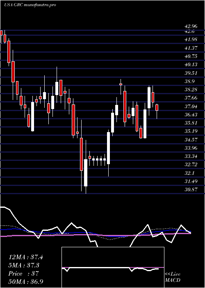Click the 40.13 price axis label
The image size is (205, 288).
(x=191, y=65)
